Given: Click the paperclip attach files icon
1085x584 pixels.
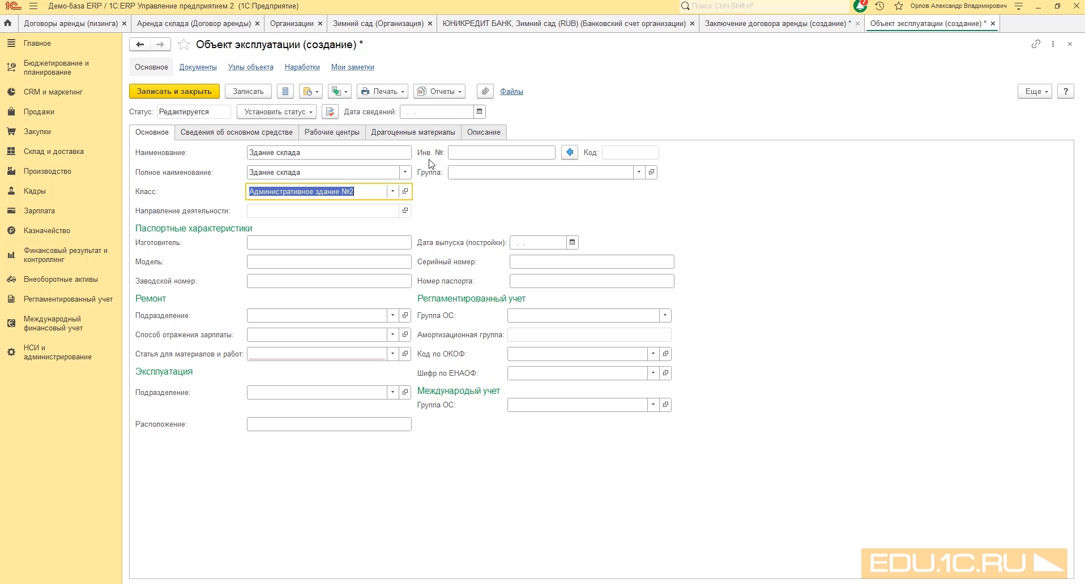Looking at the screenshot, I should [485, 92].
